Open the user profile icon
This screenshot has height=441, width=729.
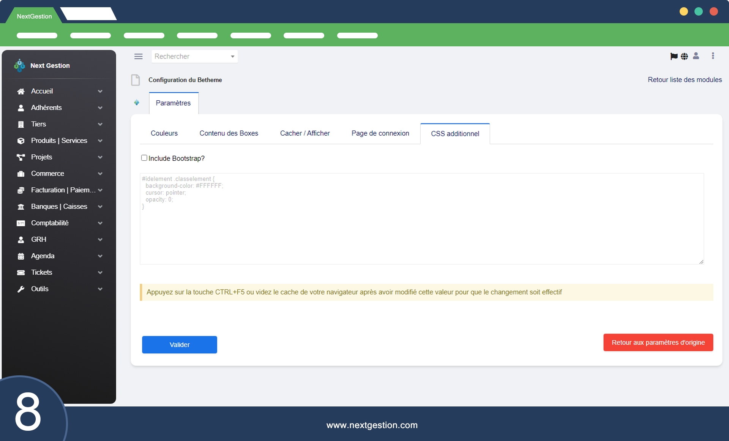[x=696, y=56]
